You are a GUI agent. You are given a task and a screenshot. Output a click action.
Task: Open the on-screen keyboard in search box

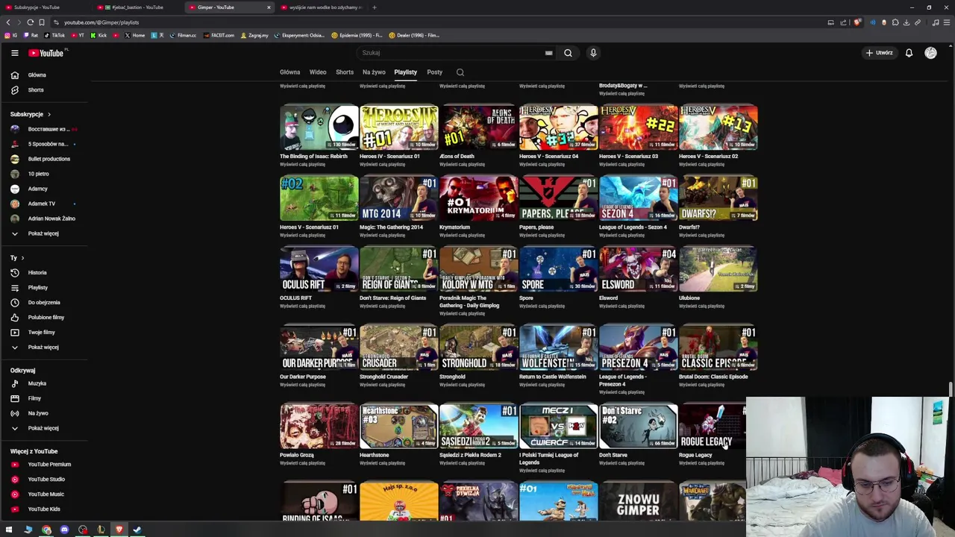[548, 53]
